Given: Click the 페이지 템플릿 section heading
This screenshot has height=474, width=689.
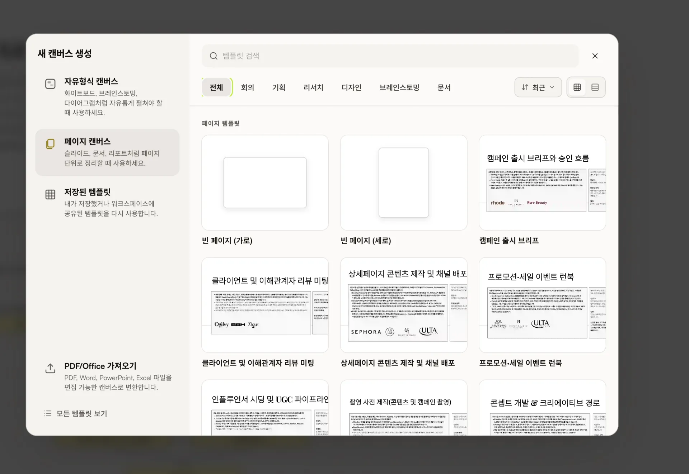Looking at the screenshot, I should tap(221, 123).
